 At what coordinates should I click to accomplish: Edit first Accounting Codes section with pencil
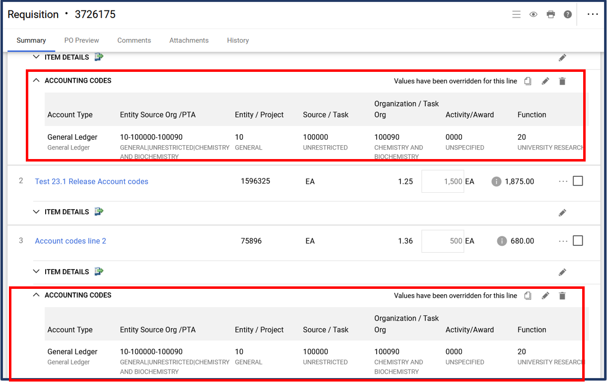pyautogui.click(x=545, y=81)
